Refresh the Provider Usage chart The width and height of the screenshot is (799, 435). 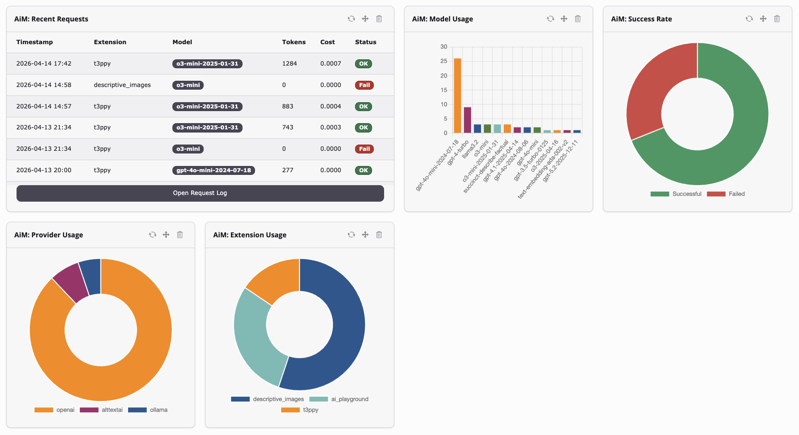coord(153,235)
